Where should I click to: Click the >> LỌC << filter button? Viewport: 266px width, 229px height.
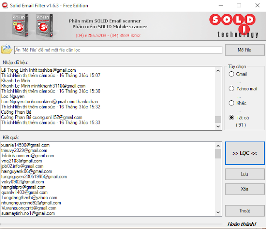point(245,153)
